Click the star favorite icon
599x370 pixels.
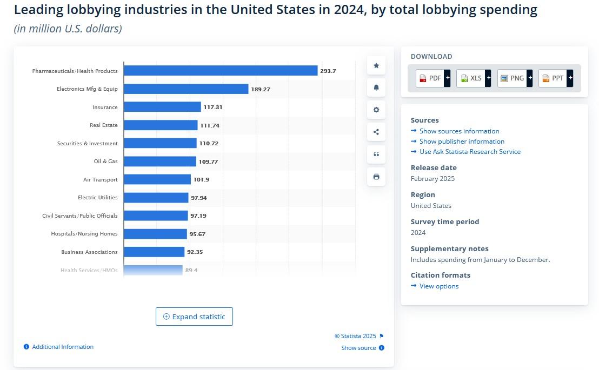click(376, 65)
